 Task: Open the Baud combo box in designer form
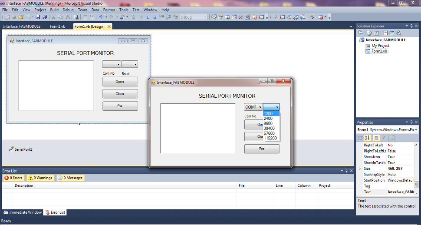(129, 64)
